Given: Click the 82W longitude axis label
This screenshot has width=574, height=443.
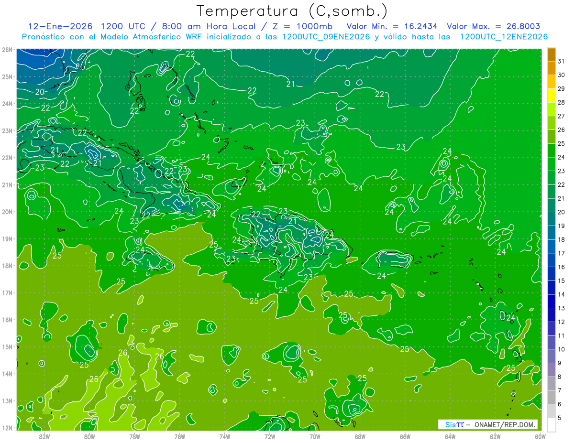Looking at the screenshot, I should (44, 436).
